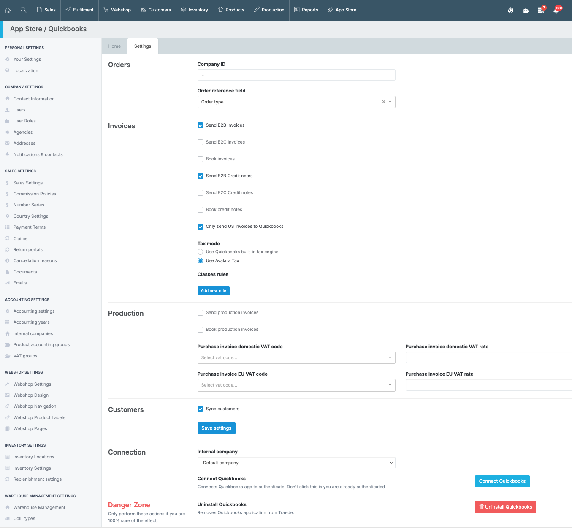Viewport: 572px width, 528px height.
Task: Open the notifications bell icon
Action: pos(556,10)
